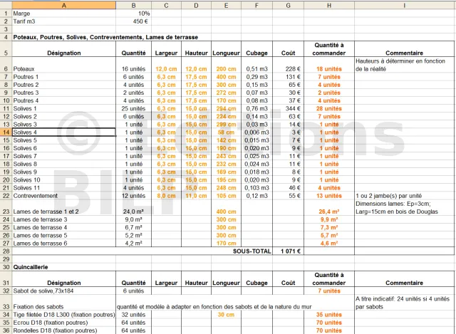Screen dimensions: 456x334
Task: Select column A header
Action: click(64, 4)
